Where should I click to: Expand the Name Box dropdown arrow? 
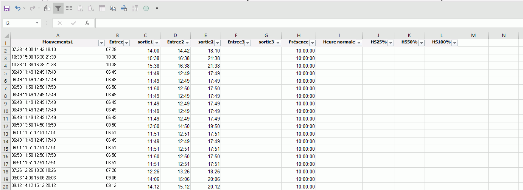point(37,23)
